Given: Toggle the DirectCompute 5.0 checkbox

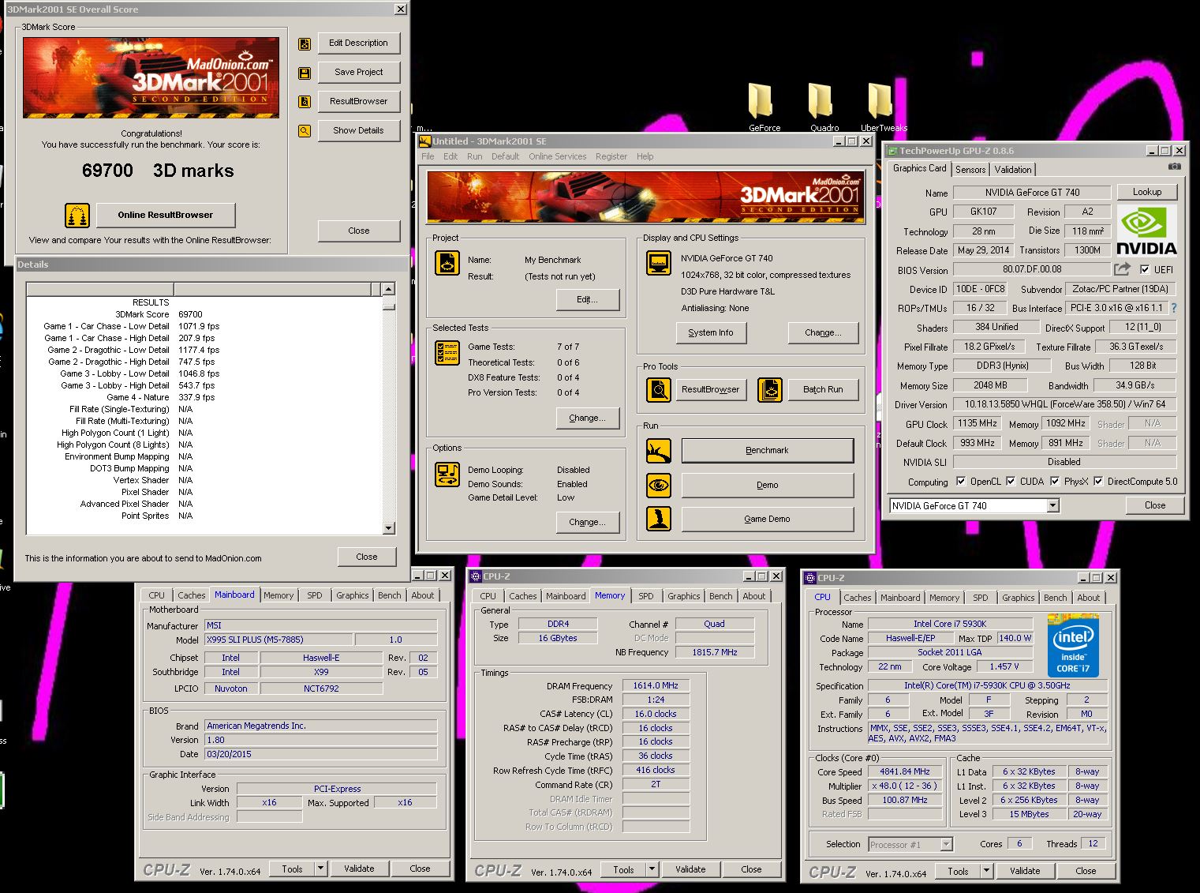Looking at the screenshot, I should pyautogui.click(x=1097, y=481).
